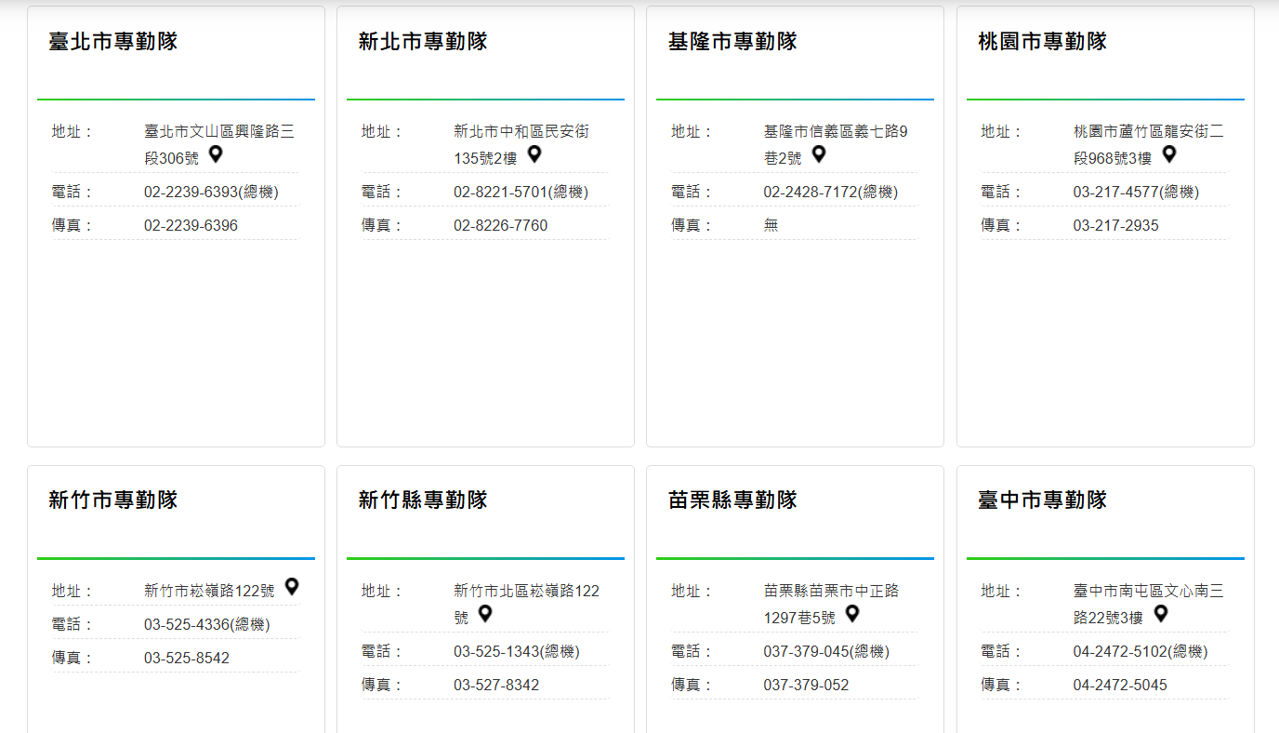Click map marker for 基隆市專勤隊 address
This screenshot has height=733, width=1279.
[819, 154]
